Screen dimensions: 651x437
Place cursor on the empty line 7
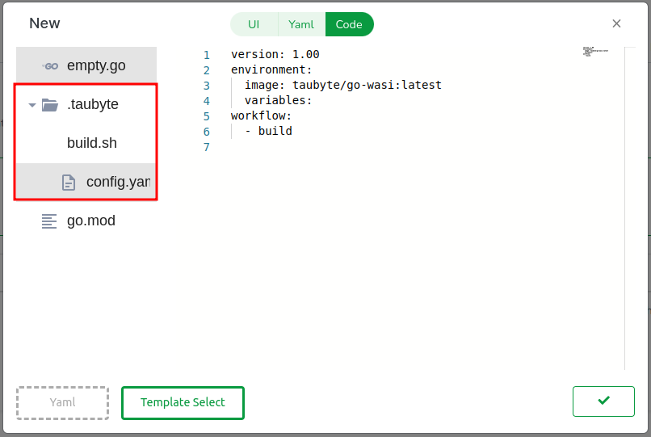(323, 147)
